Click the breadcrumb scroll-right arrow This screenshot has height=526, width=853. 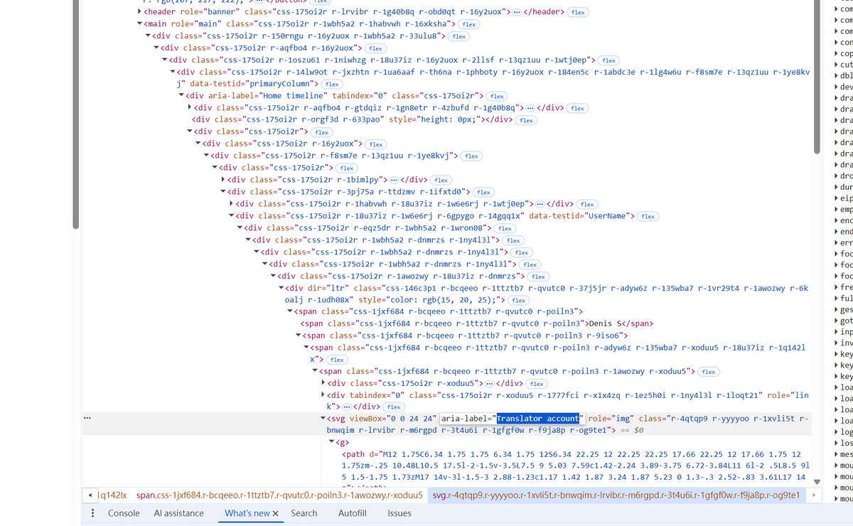pyautogui.click(x=812, y=495)
